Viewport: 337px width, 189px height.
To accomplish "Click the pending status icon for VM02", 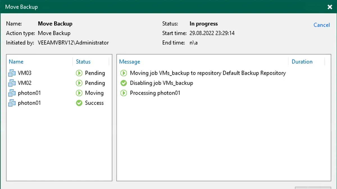I will click(x=79, y=83).
